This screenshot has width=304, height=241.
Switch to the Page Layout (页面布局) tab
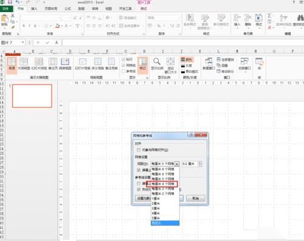tap(51, 8)
